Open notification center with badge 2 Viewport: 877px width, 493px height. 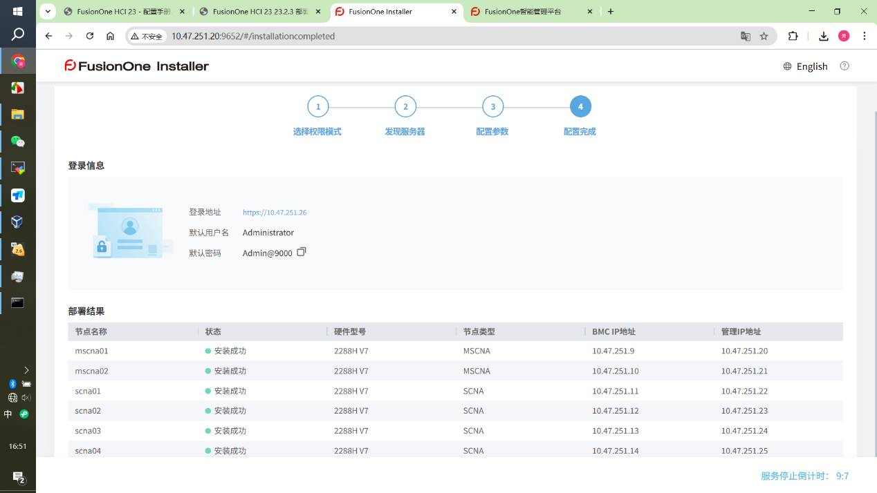point(18,477)
